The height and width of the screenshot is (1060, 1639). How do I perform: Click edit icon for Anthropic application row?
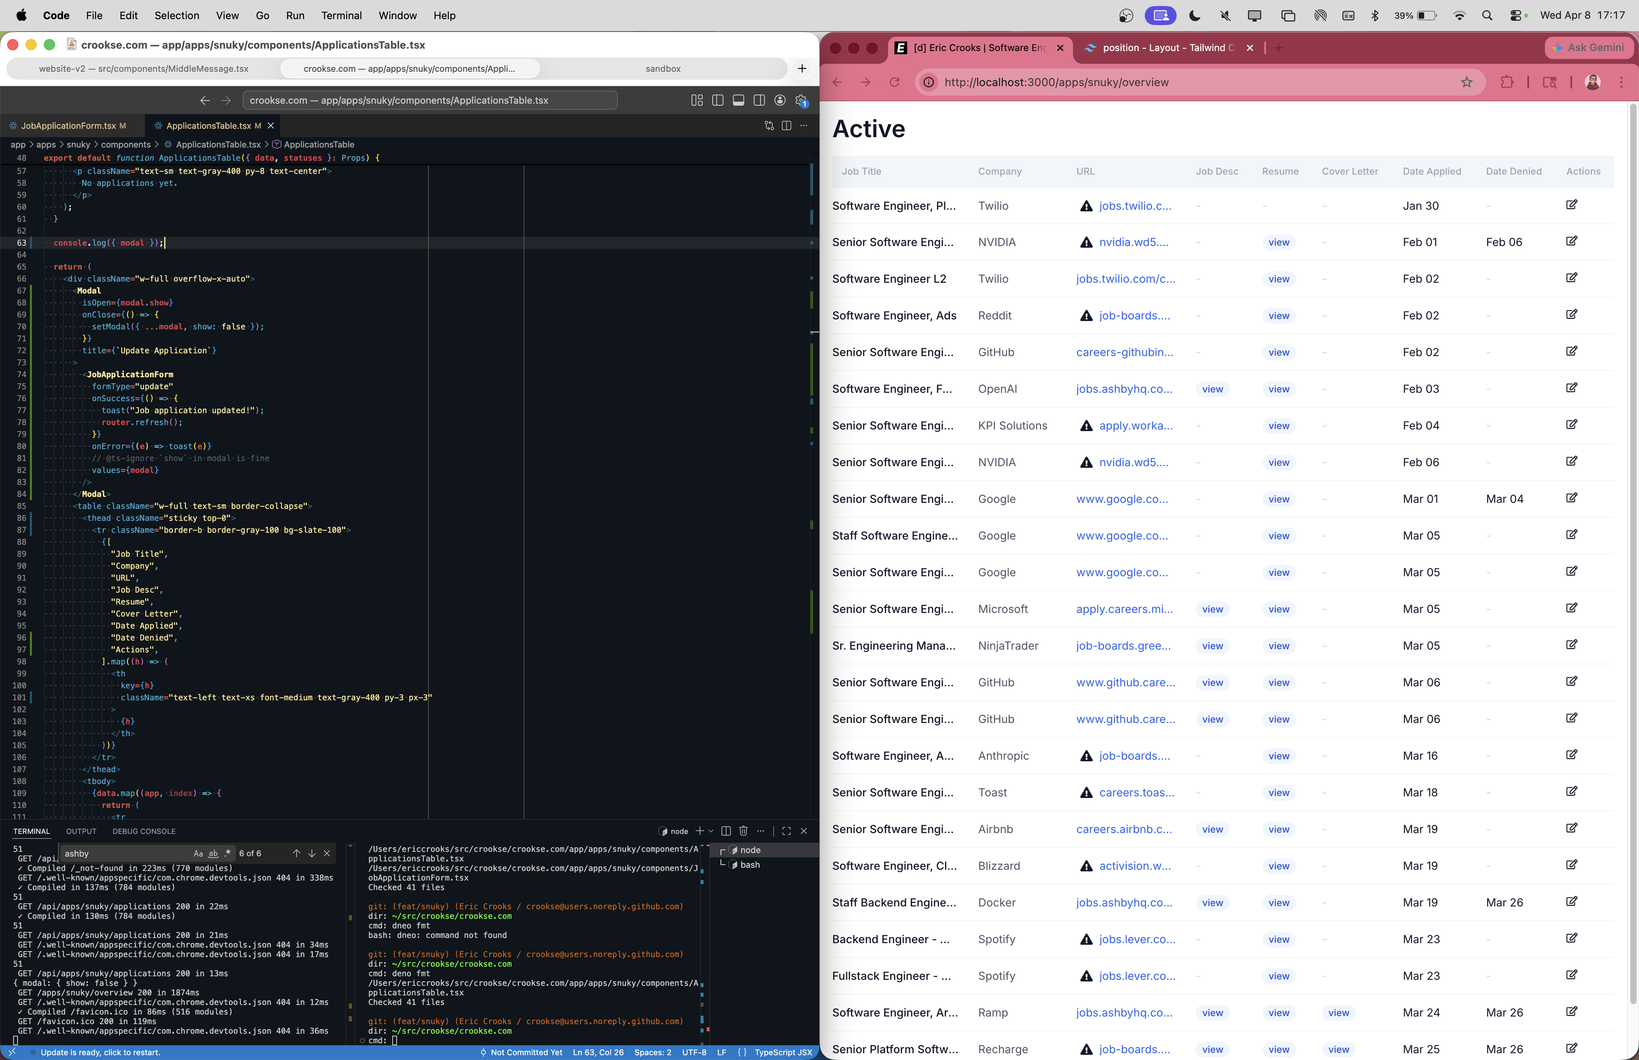tap(1572, 755)
